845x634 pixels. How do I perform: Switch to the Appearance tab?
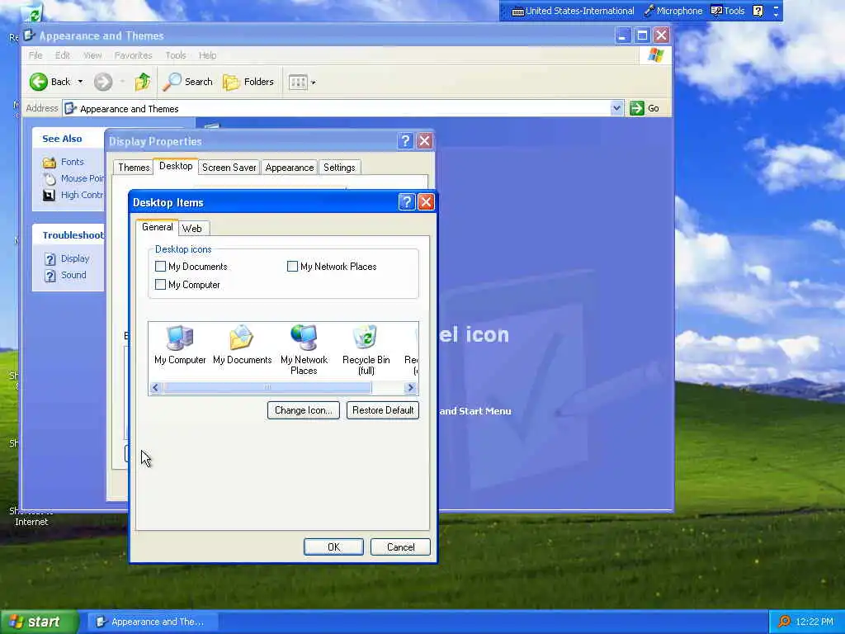[290, 168]
